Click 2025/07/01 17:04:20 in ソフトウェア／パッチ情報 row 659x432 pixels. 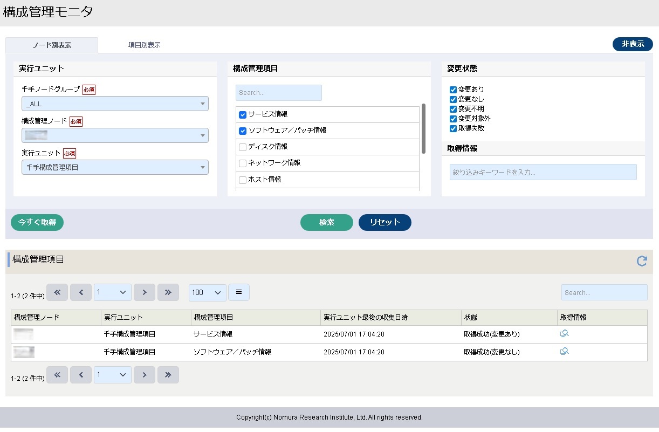[354, 352]
